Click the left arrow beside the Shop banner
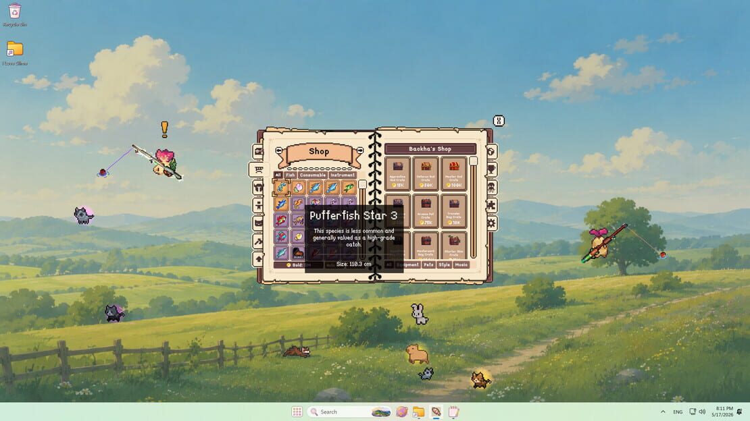750x421 pixels. click(x=279, y=150)
